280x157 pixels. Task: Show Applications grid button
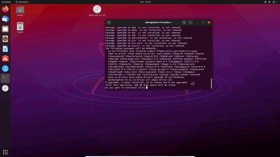tap(5, 152)
